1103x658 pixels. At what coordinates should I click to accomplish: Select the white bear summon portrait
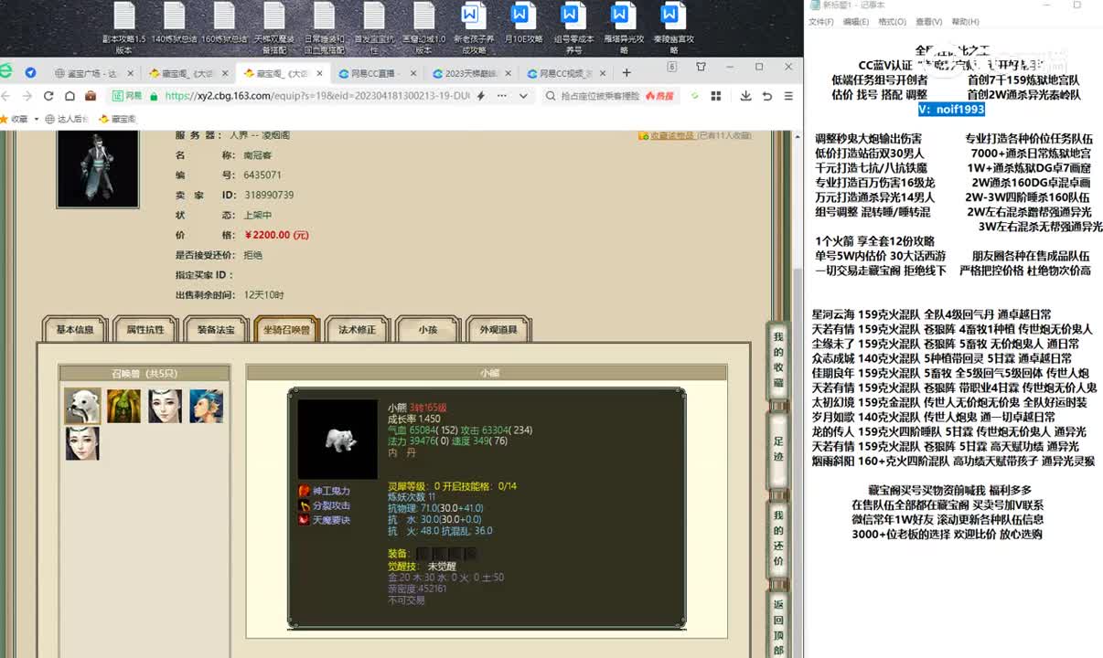(82, 406)
